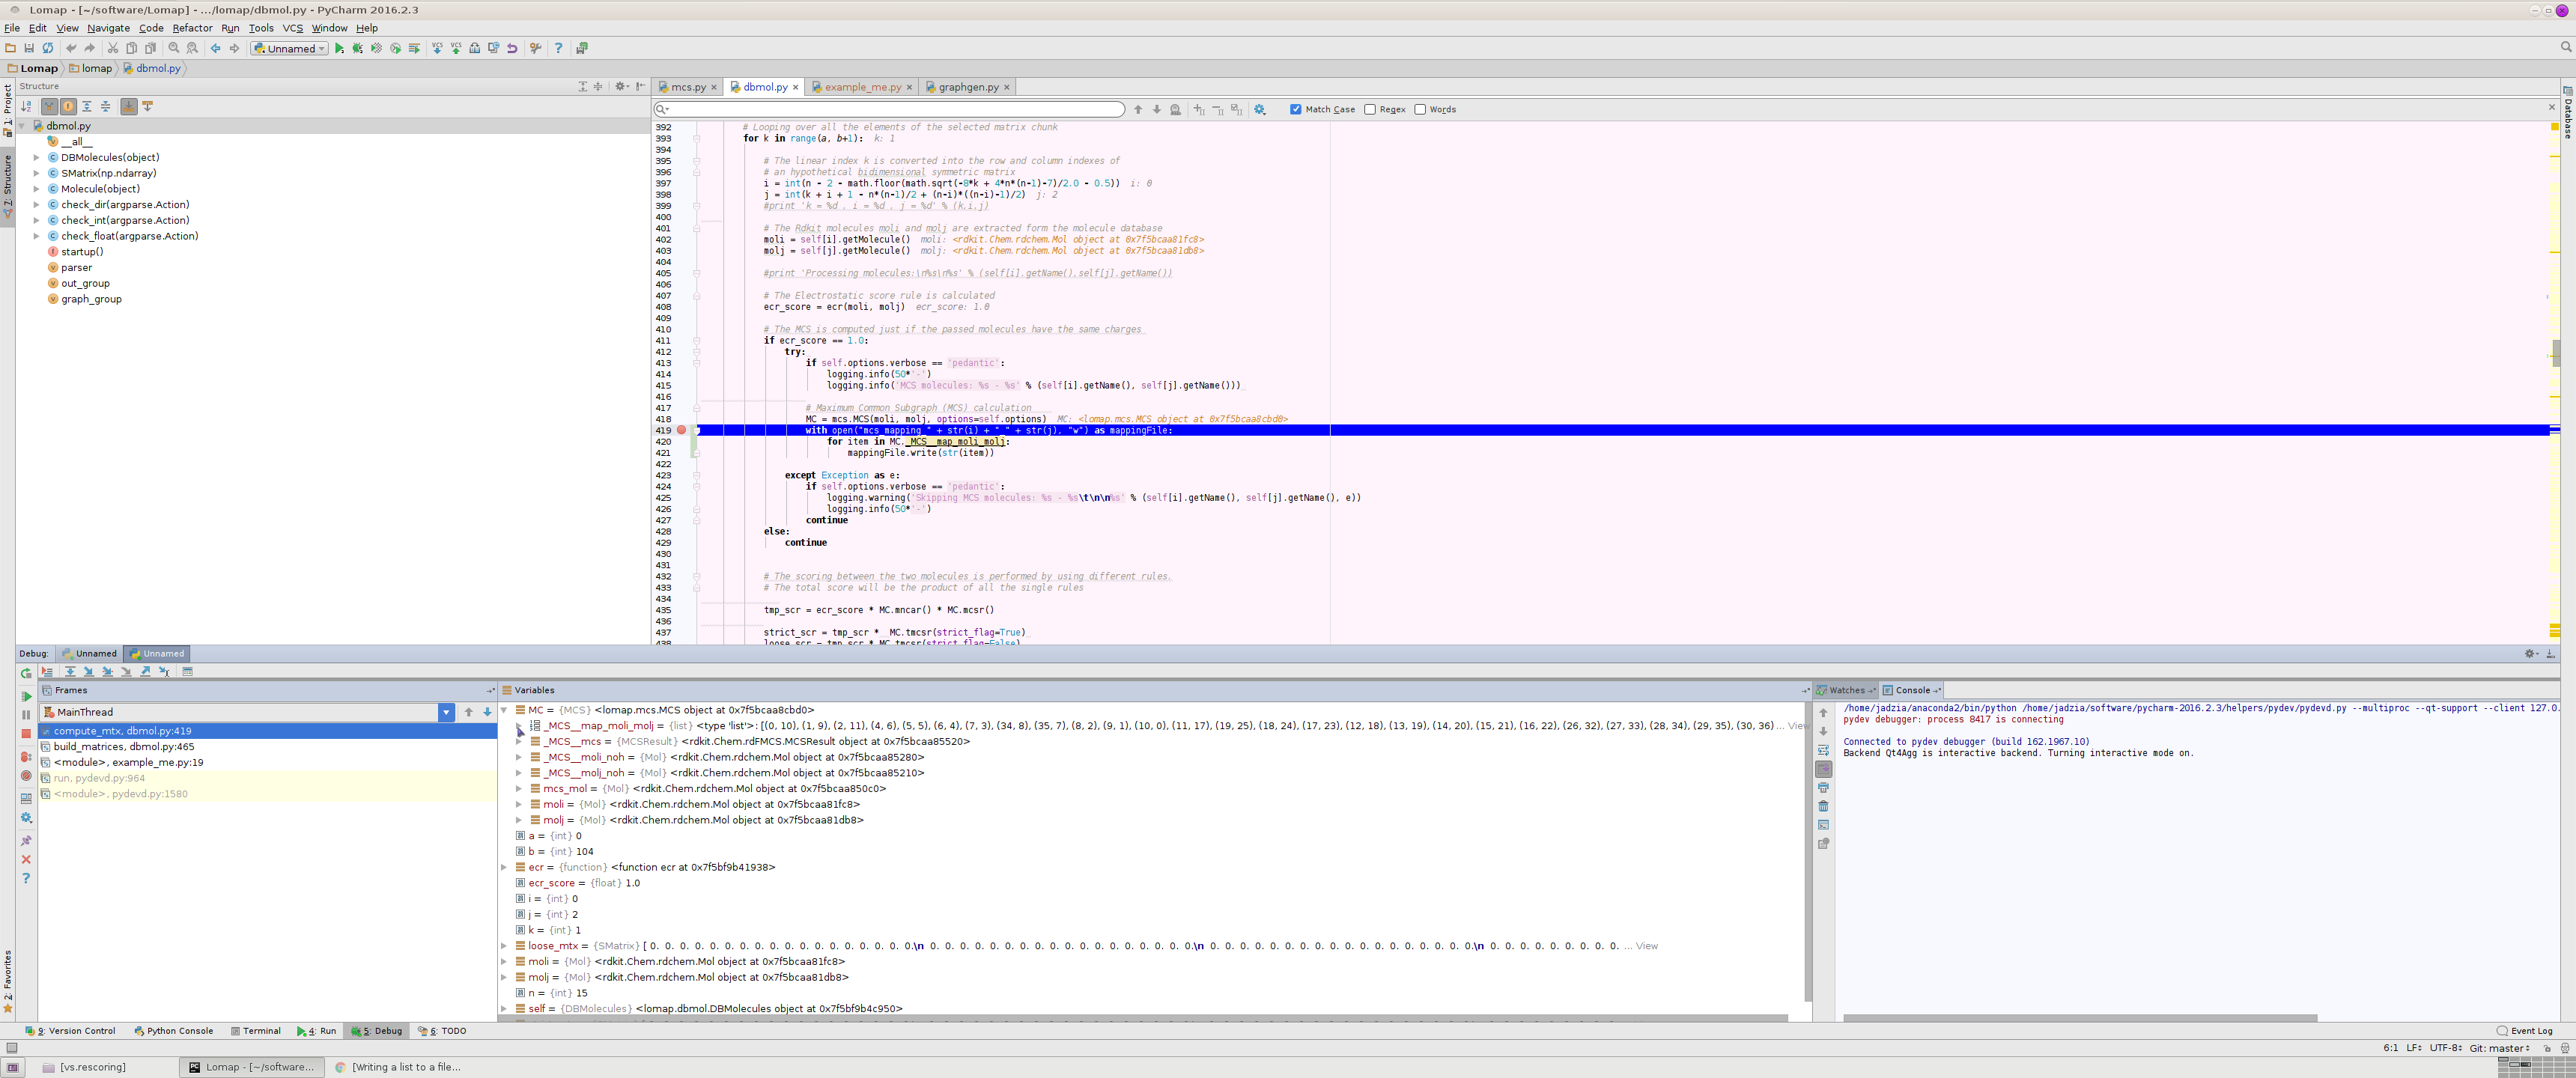This screenshot has width=2576, height=1078.
Task: Click the Pin Tab icon in debug sidebar
Action: click(x=26, y=840)
